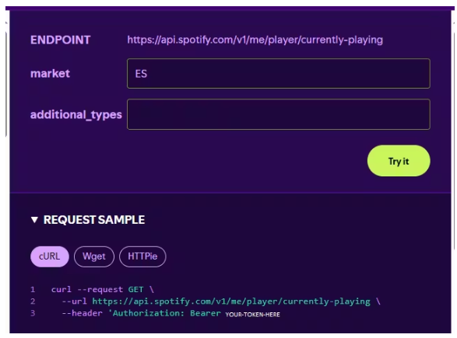Click the GET keyword in curl command
457x338 pixels.
[x=135, y=289]
